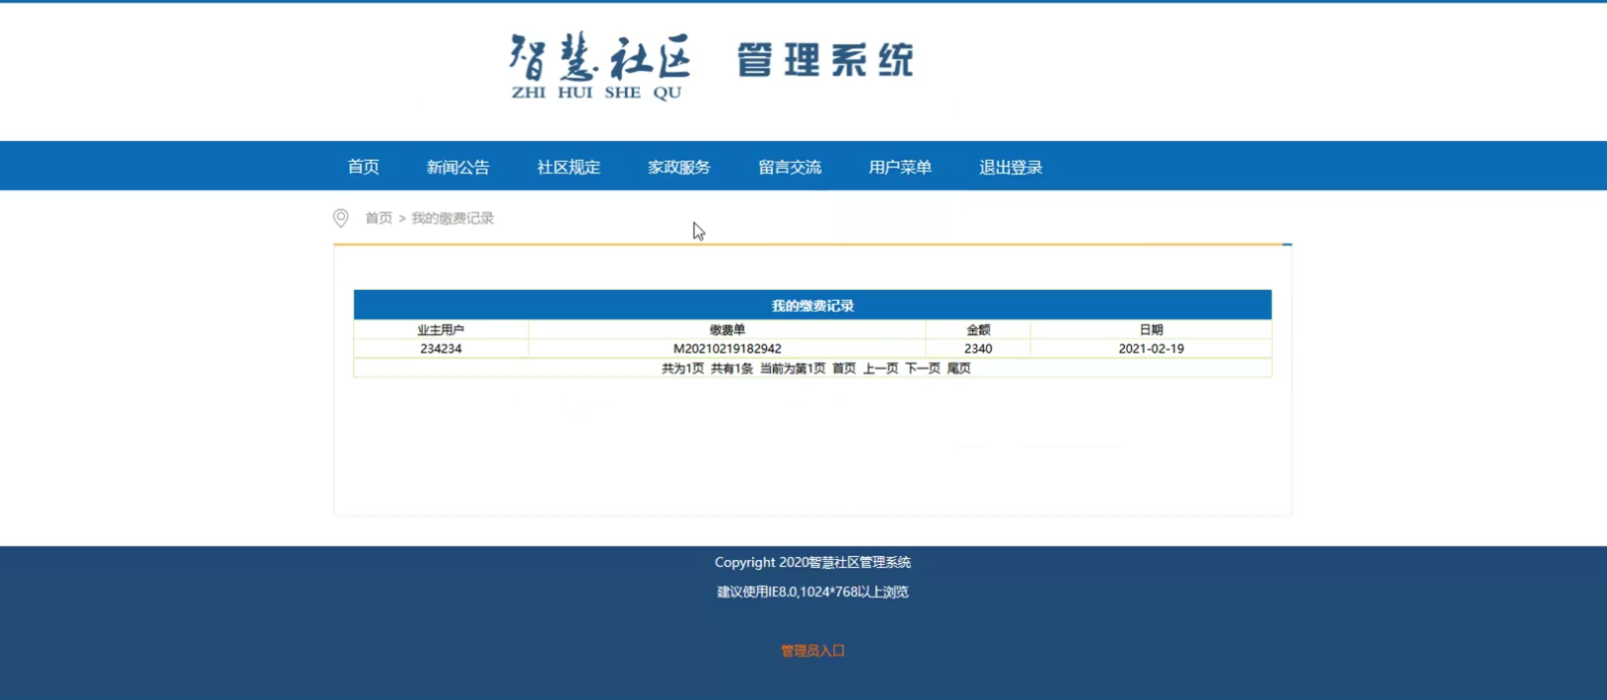Select payment bill number M20210219182942
Image resolution: width=1607 pixels, height=700 pixels.
pyautogui.click(x=727, y=349)
